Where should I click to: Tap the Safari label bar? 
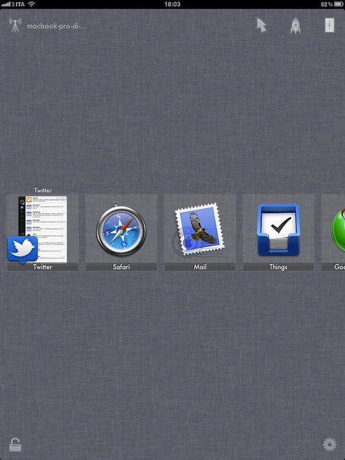pyautogui.click(x=121, y=267)
